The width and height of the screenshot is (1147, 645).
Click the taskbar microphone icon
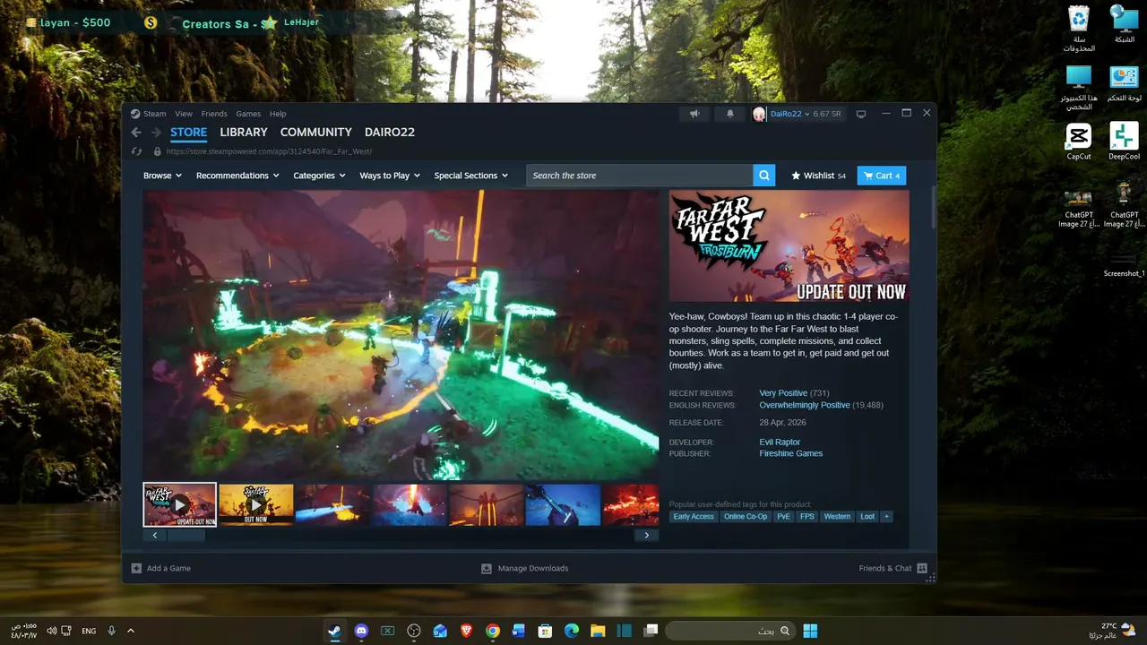pyautogui.click(x=112, y=631)
